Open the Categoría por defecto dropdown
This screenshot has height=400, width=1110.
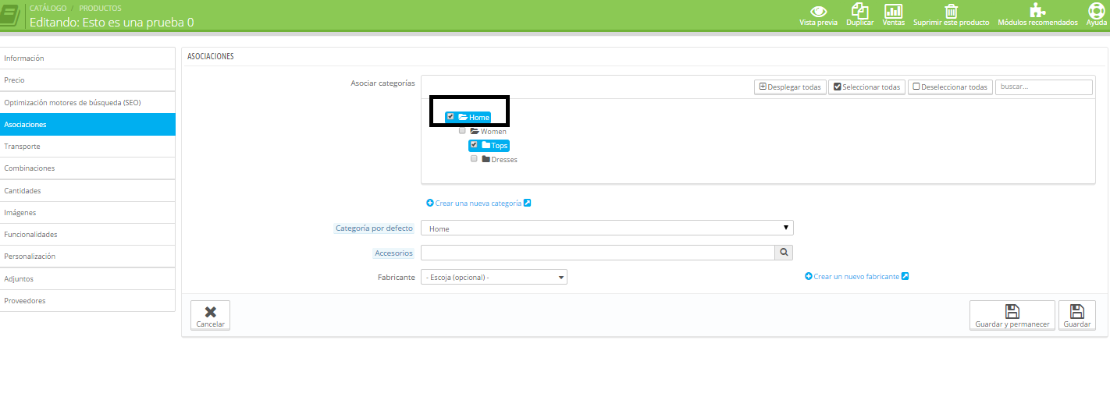(x=607, y=228)
